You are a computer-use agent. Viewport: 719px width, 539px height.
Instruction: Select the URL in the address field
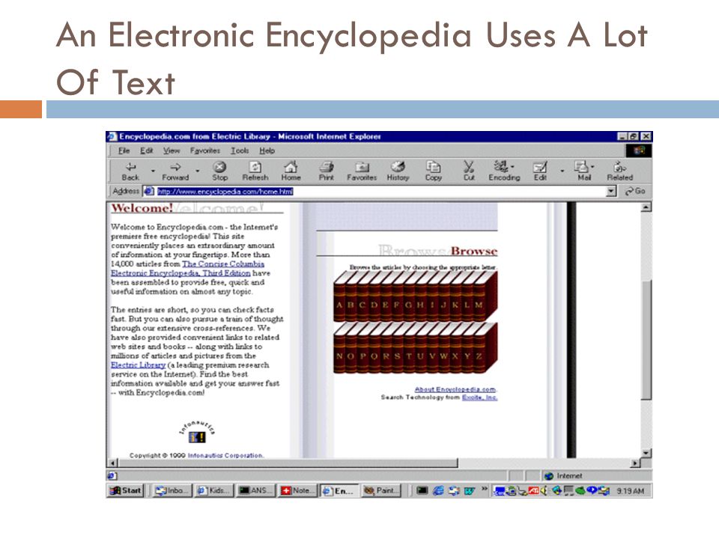pos(225,192)
